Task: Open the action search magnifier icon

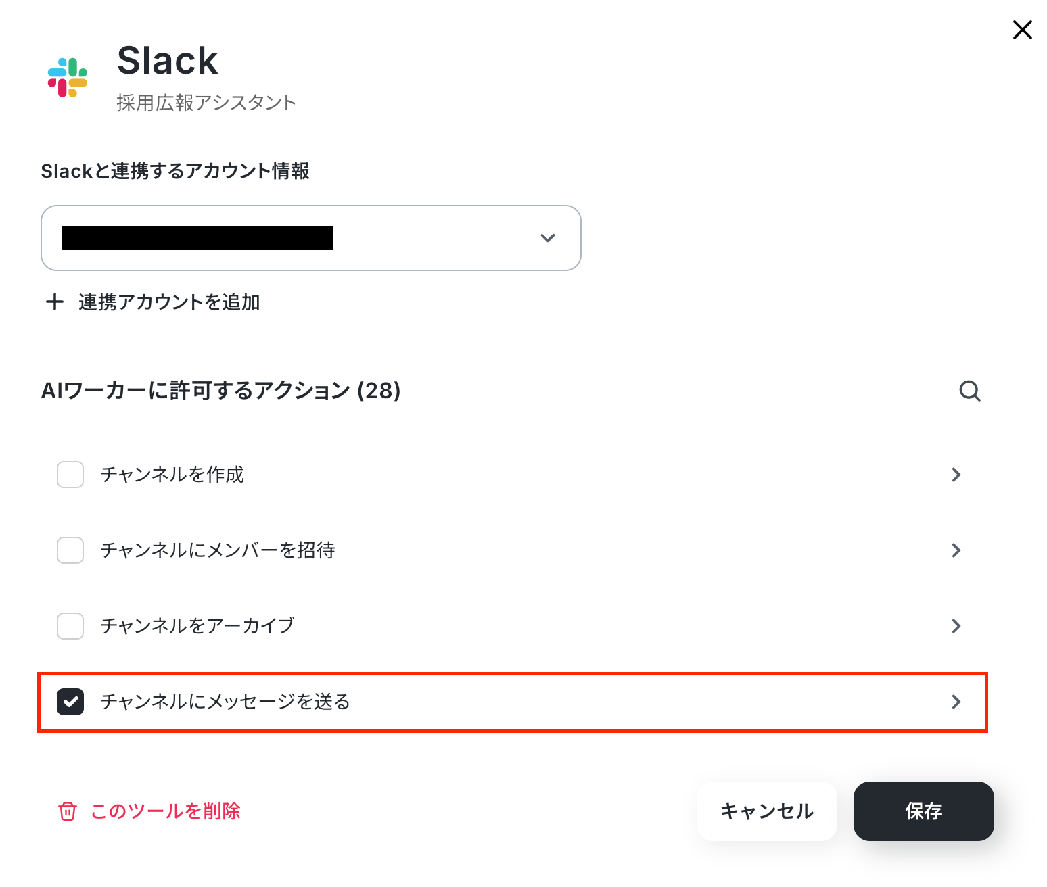Action: (x=970, y=391)
